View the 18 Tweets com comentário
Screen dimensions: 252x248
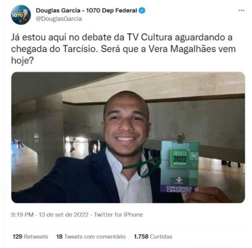pos(91,236)
